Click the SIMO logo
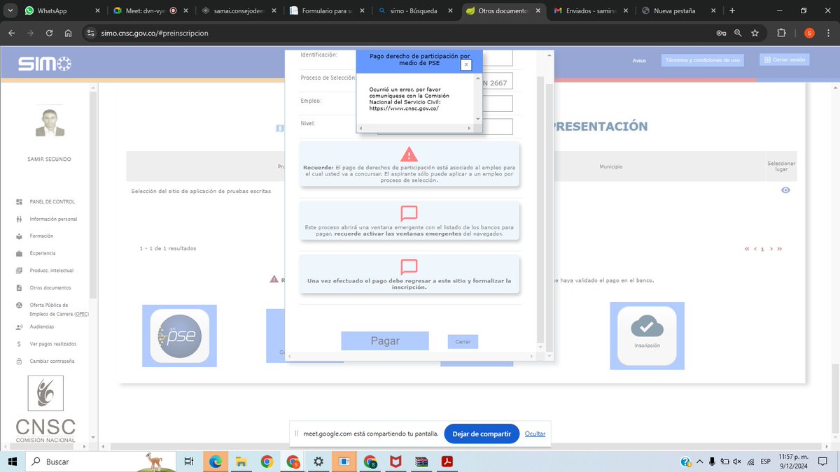 coord(44,64)
